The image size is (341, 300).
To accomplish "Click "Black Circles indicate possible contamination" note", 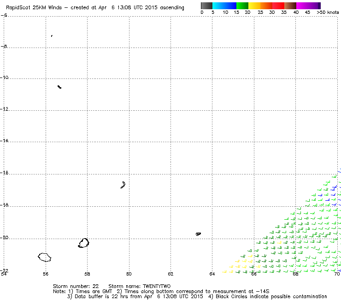I will click(271, 296).
